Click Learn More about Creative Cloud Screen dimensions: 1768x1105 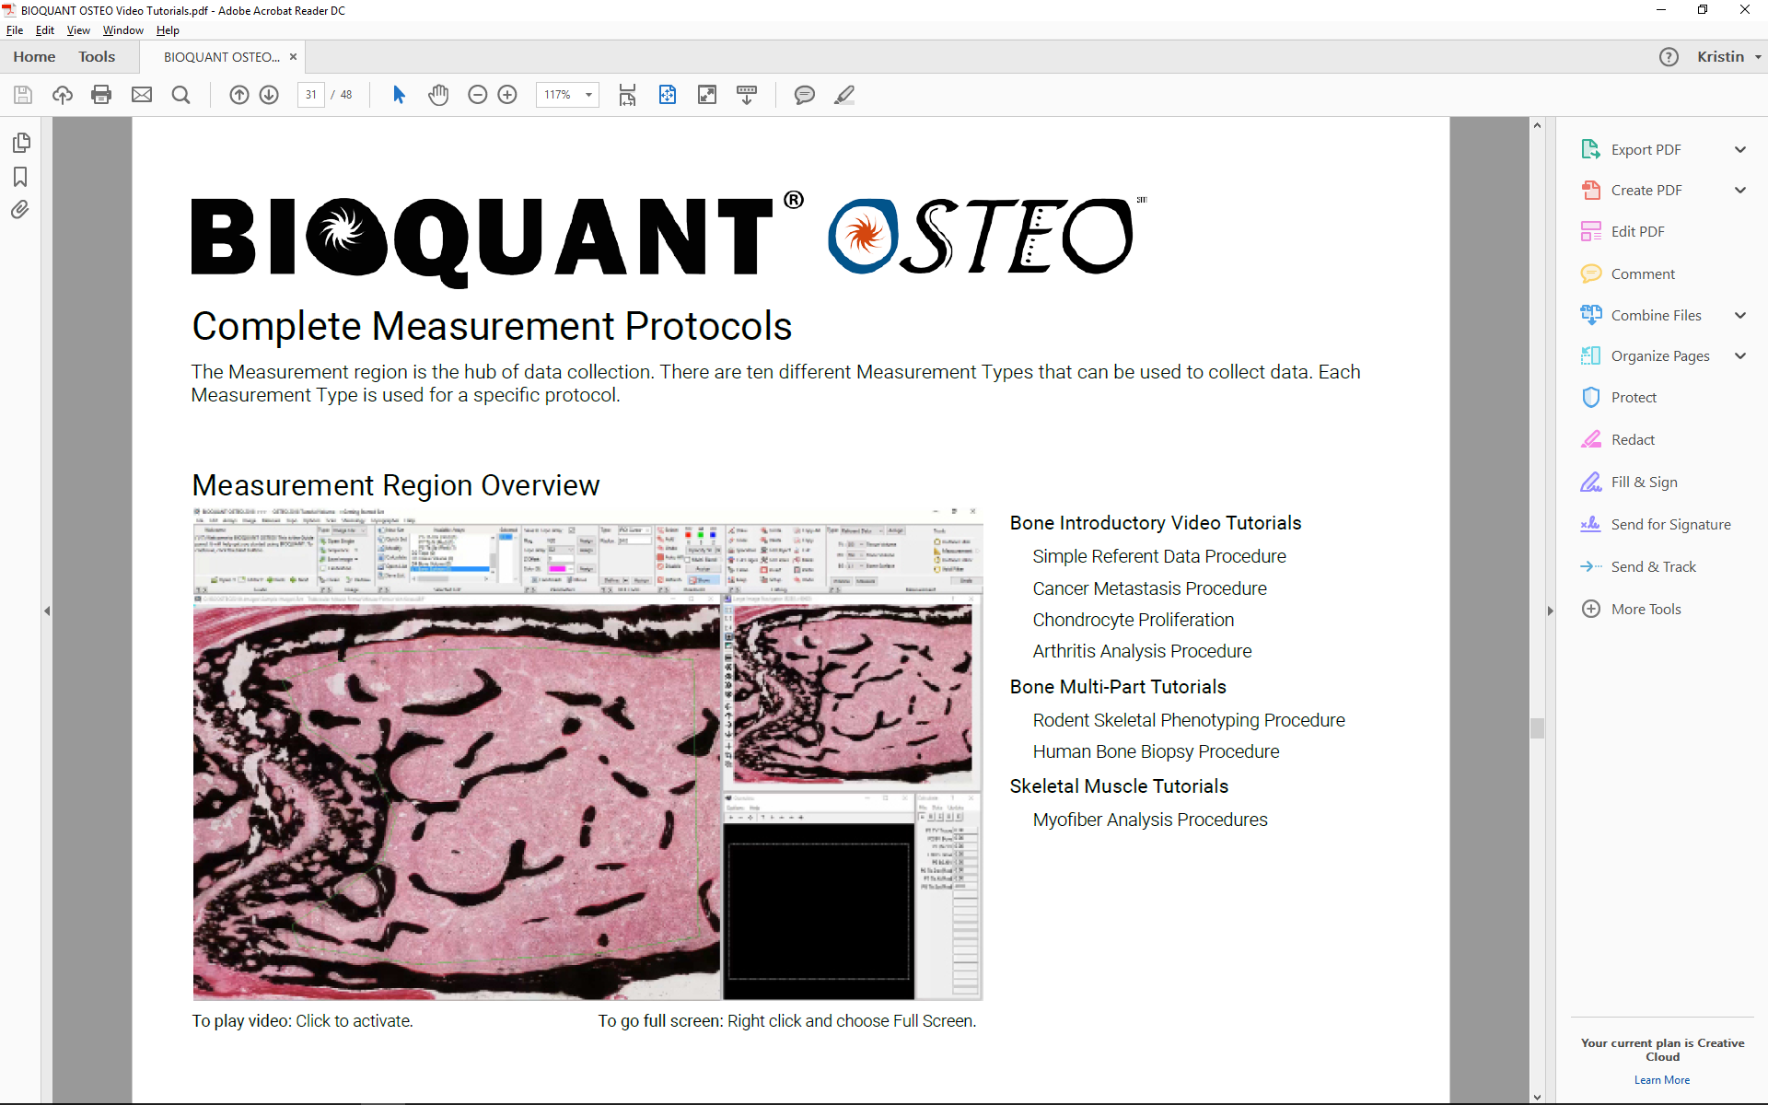[1662, 1080]
